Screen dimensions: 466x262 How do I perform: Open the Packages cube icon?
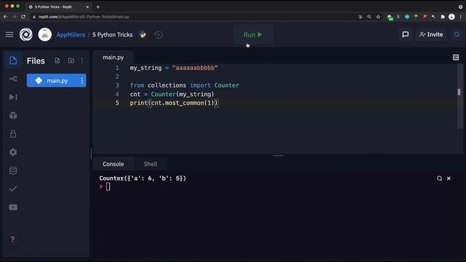point(13,116)
